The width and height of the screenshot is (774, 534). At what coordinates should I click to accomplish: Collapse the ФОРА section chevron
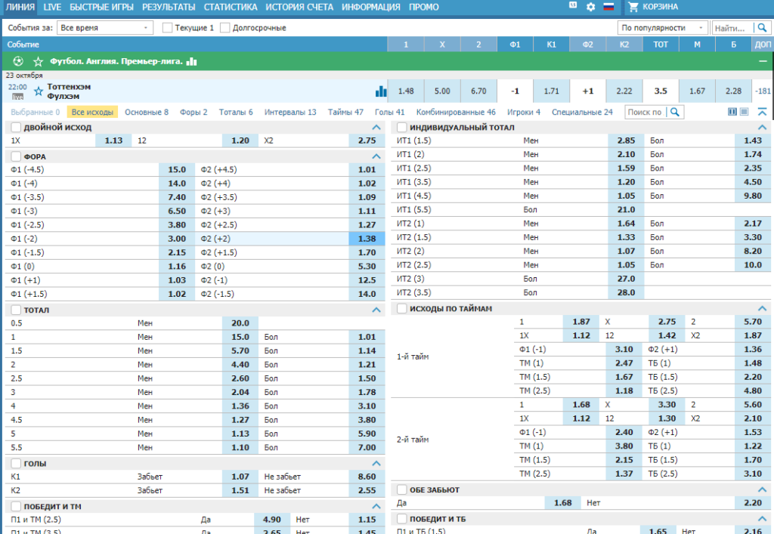[x=376, y=156]
